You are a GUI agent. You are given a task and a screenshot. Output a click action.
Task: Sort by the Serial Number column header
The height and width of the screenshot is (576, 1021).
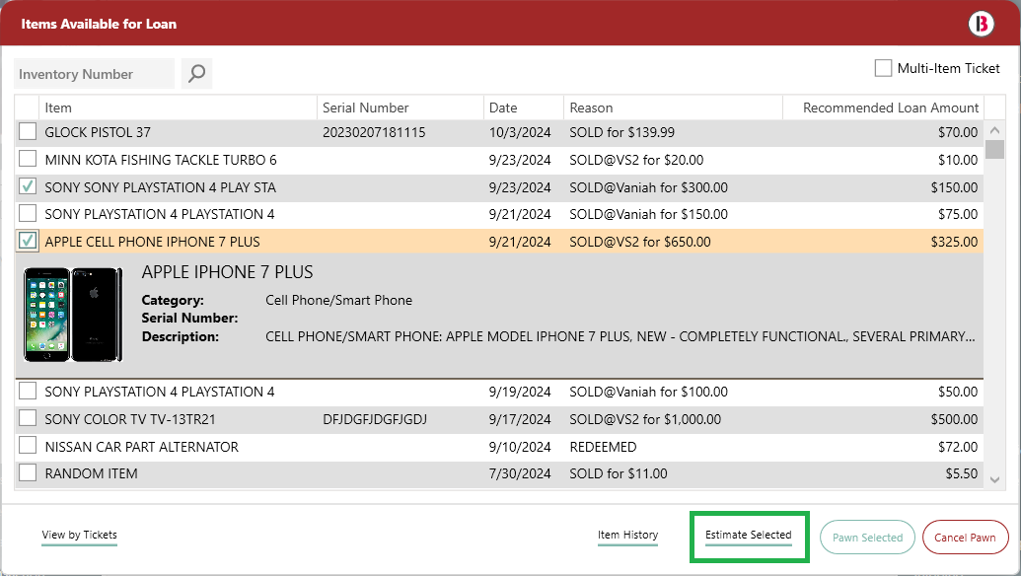click(x=401, y=108)
